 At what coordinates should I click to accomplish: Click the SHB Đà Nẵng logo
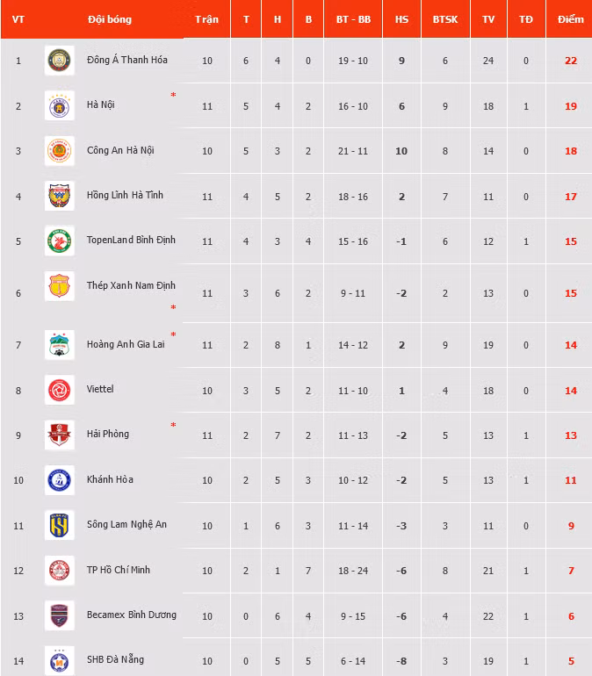60,660
